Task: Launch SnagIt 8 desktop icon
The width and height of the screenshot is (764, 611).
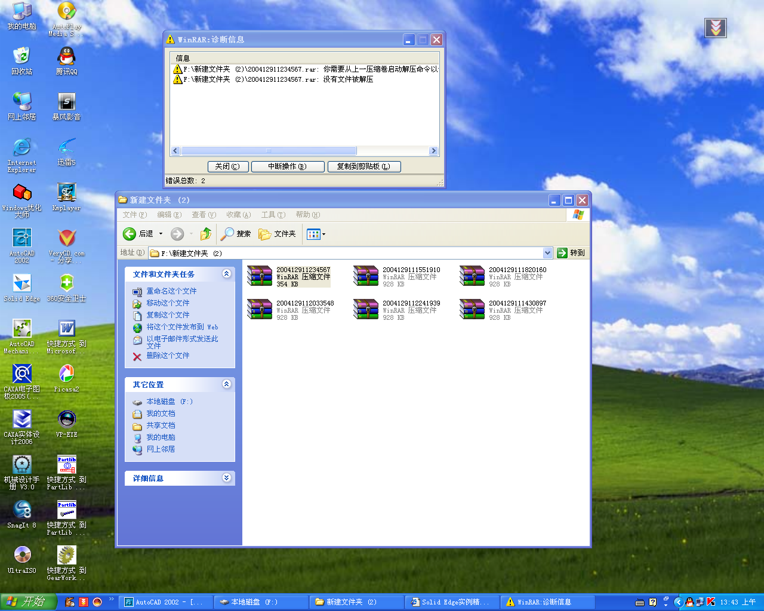Action: [x=22, y=514]
